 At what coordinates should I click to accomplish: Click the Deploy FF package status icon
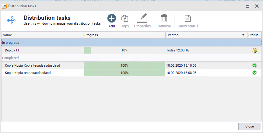point(254,51)
